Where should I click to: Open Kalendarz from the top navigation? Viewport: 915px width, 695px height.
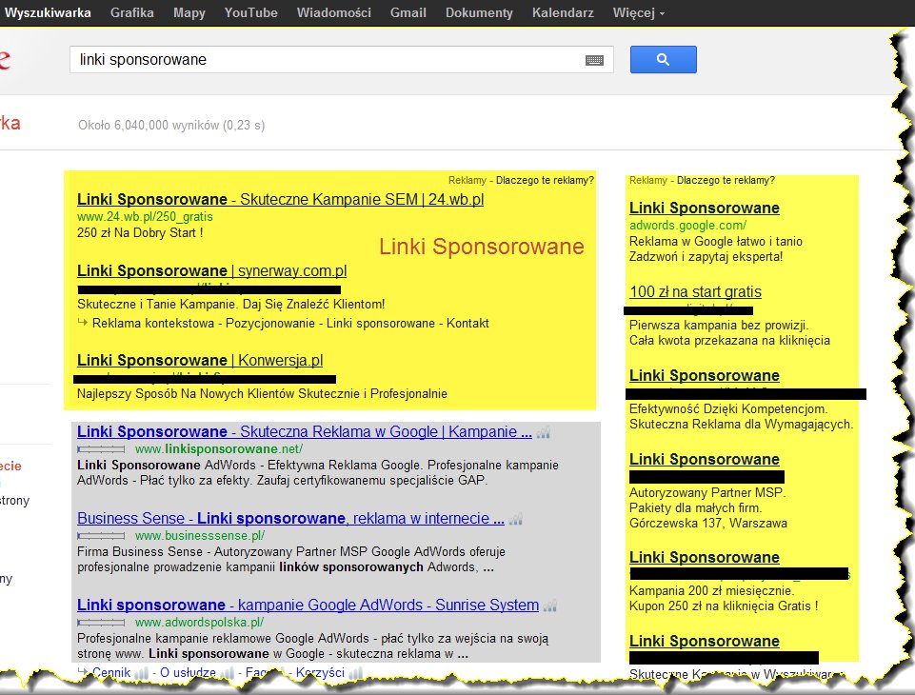pos(563,12)
